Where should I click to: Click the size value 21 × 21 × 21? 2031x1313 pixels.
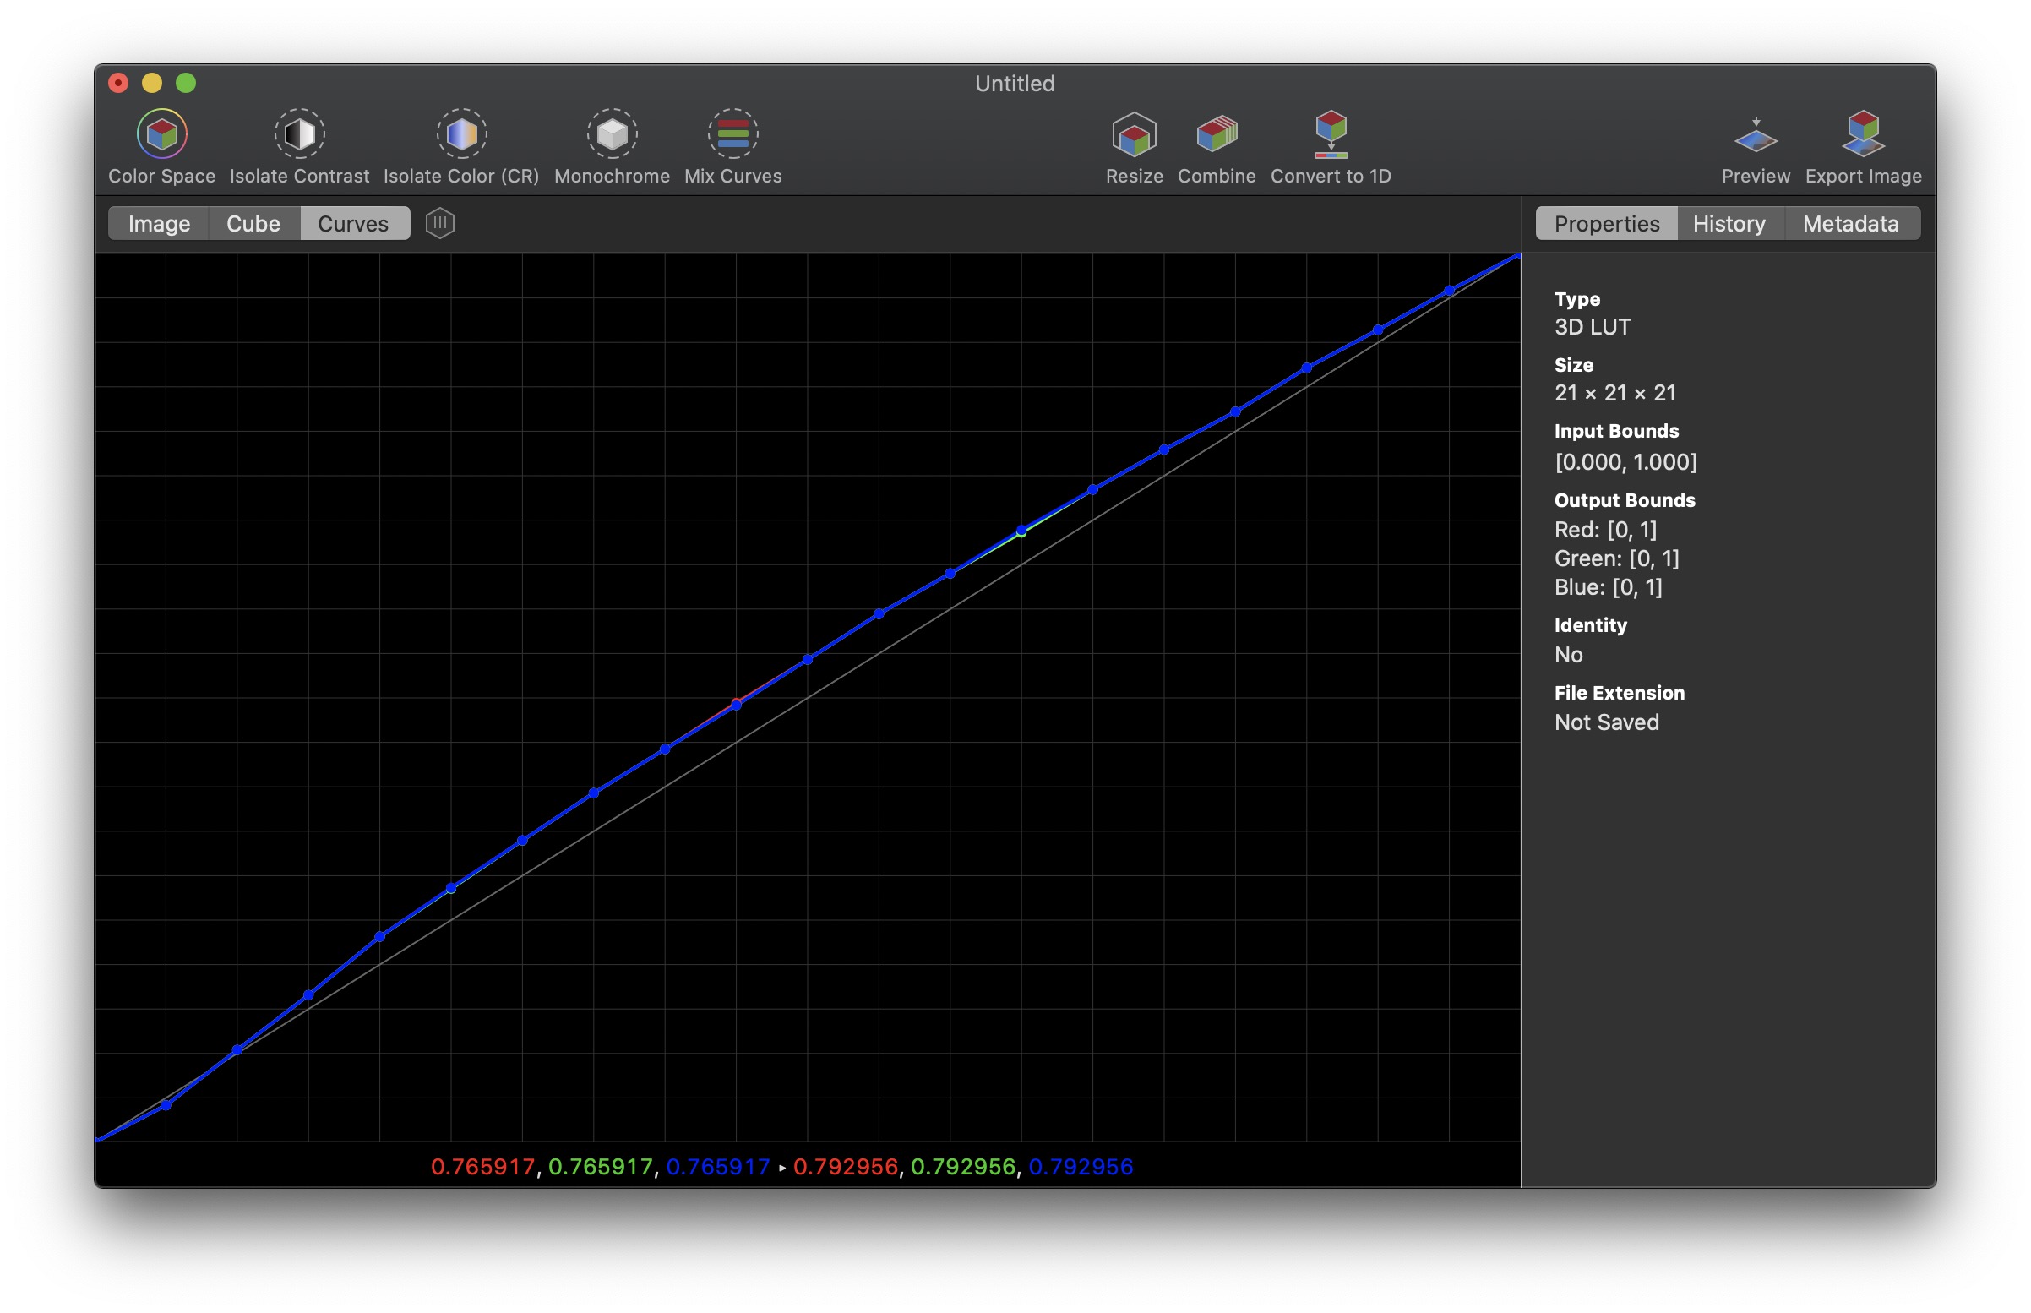[1615, 393]
